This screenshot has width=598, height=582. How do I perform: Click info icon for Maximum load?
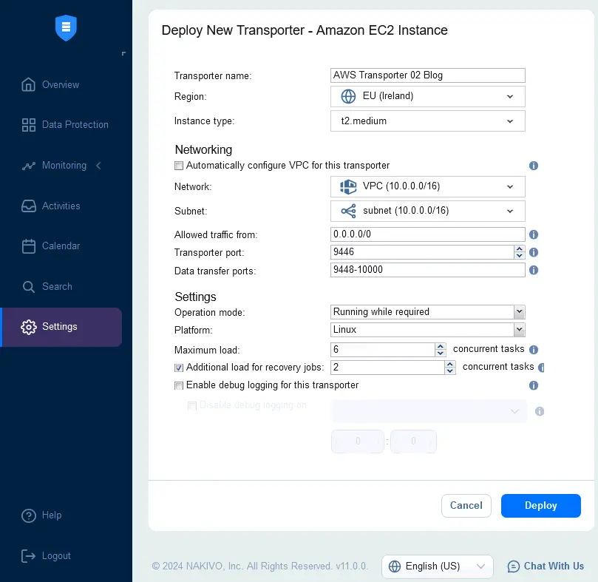534,350
